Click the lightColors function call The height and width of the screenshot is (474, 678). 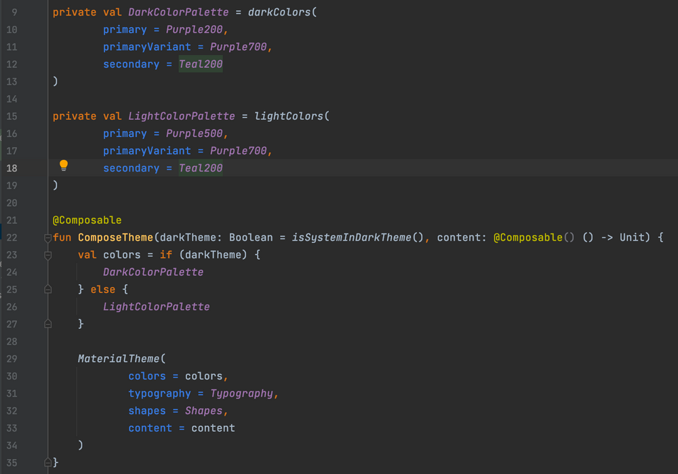point(288,116)
